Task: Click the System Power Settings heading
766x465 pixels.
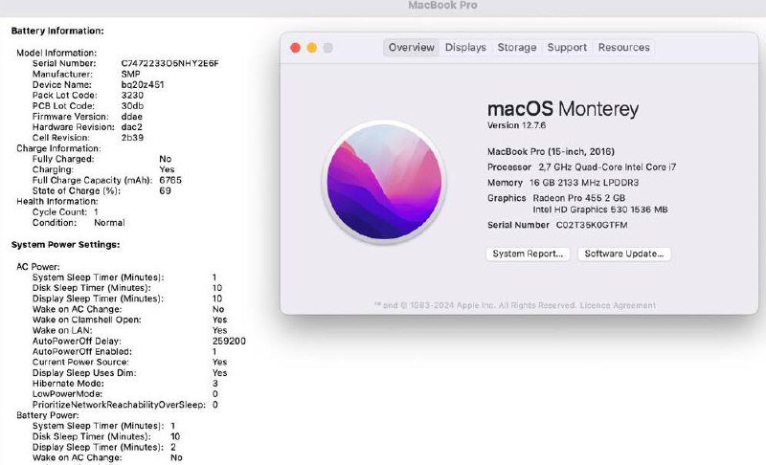Action: point(65,245)
